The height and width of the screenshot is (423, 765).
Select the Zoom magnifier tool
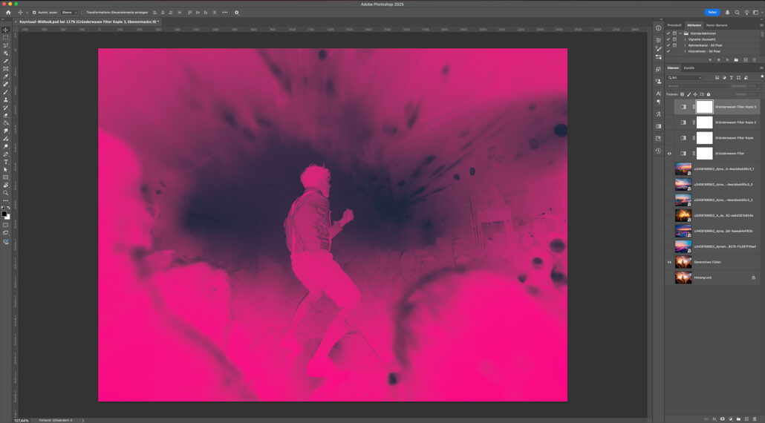coord(6,193)
